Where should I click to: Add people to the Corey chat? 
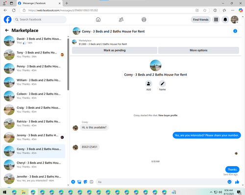coord(148,84)
